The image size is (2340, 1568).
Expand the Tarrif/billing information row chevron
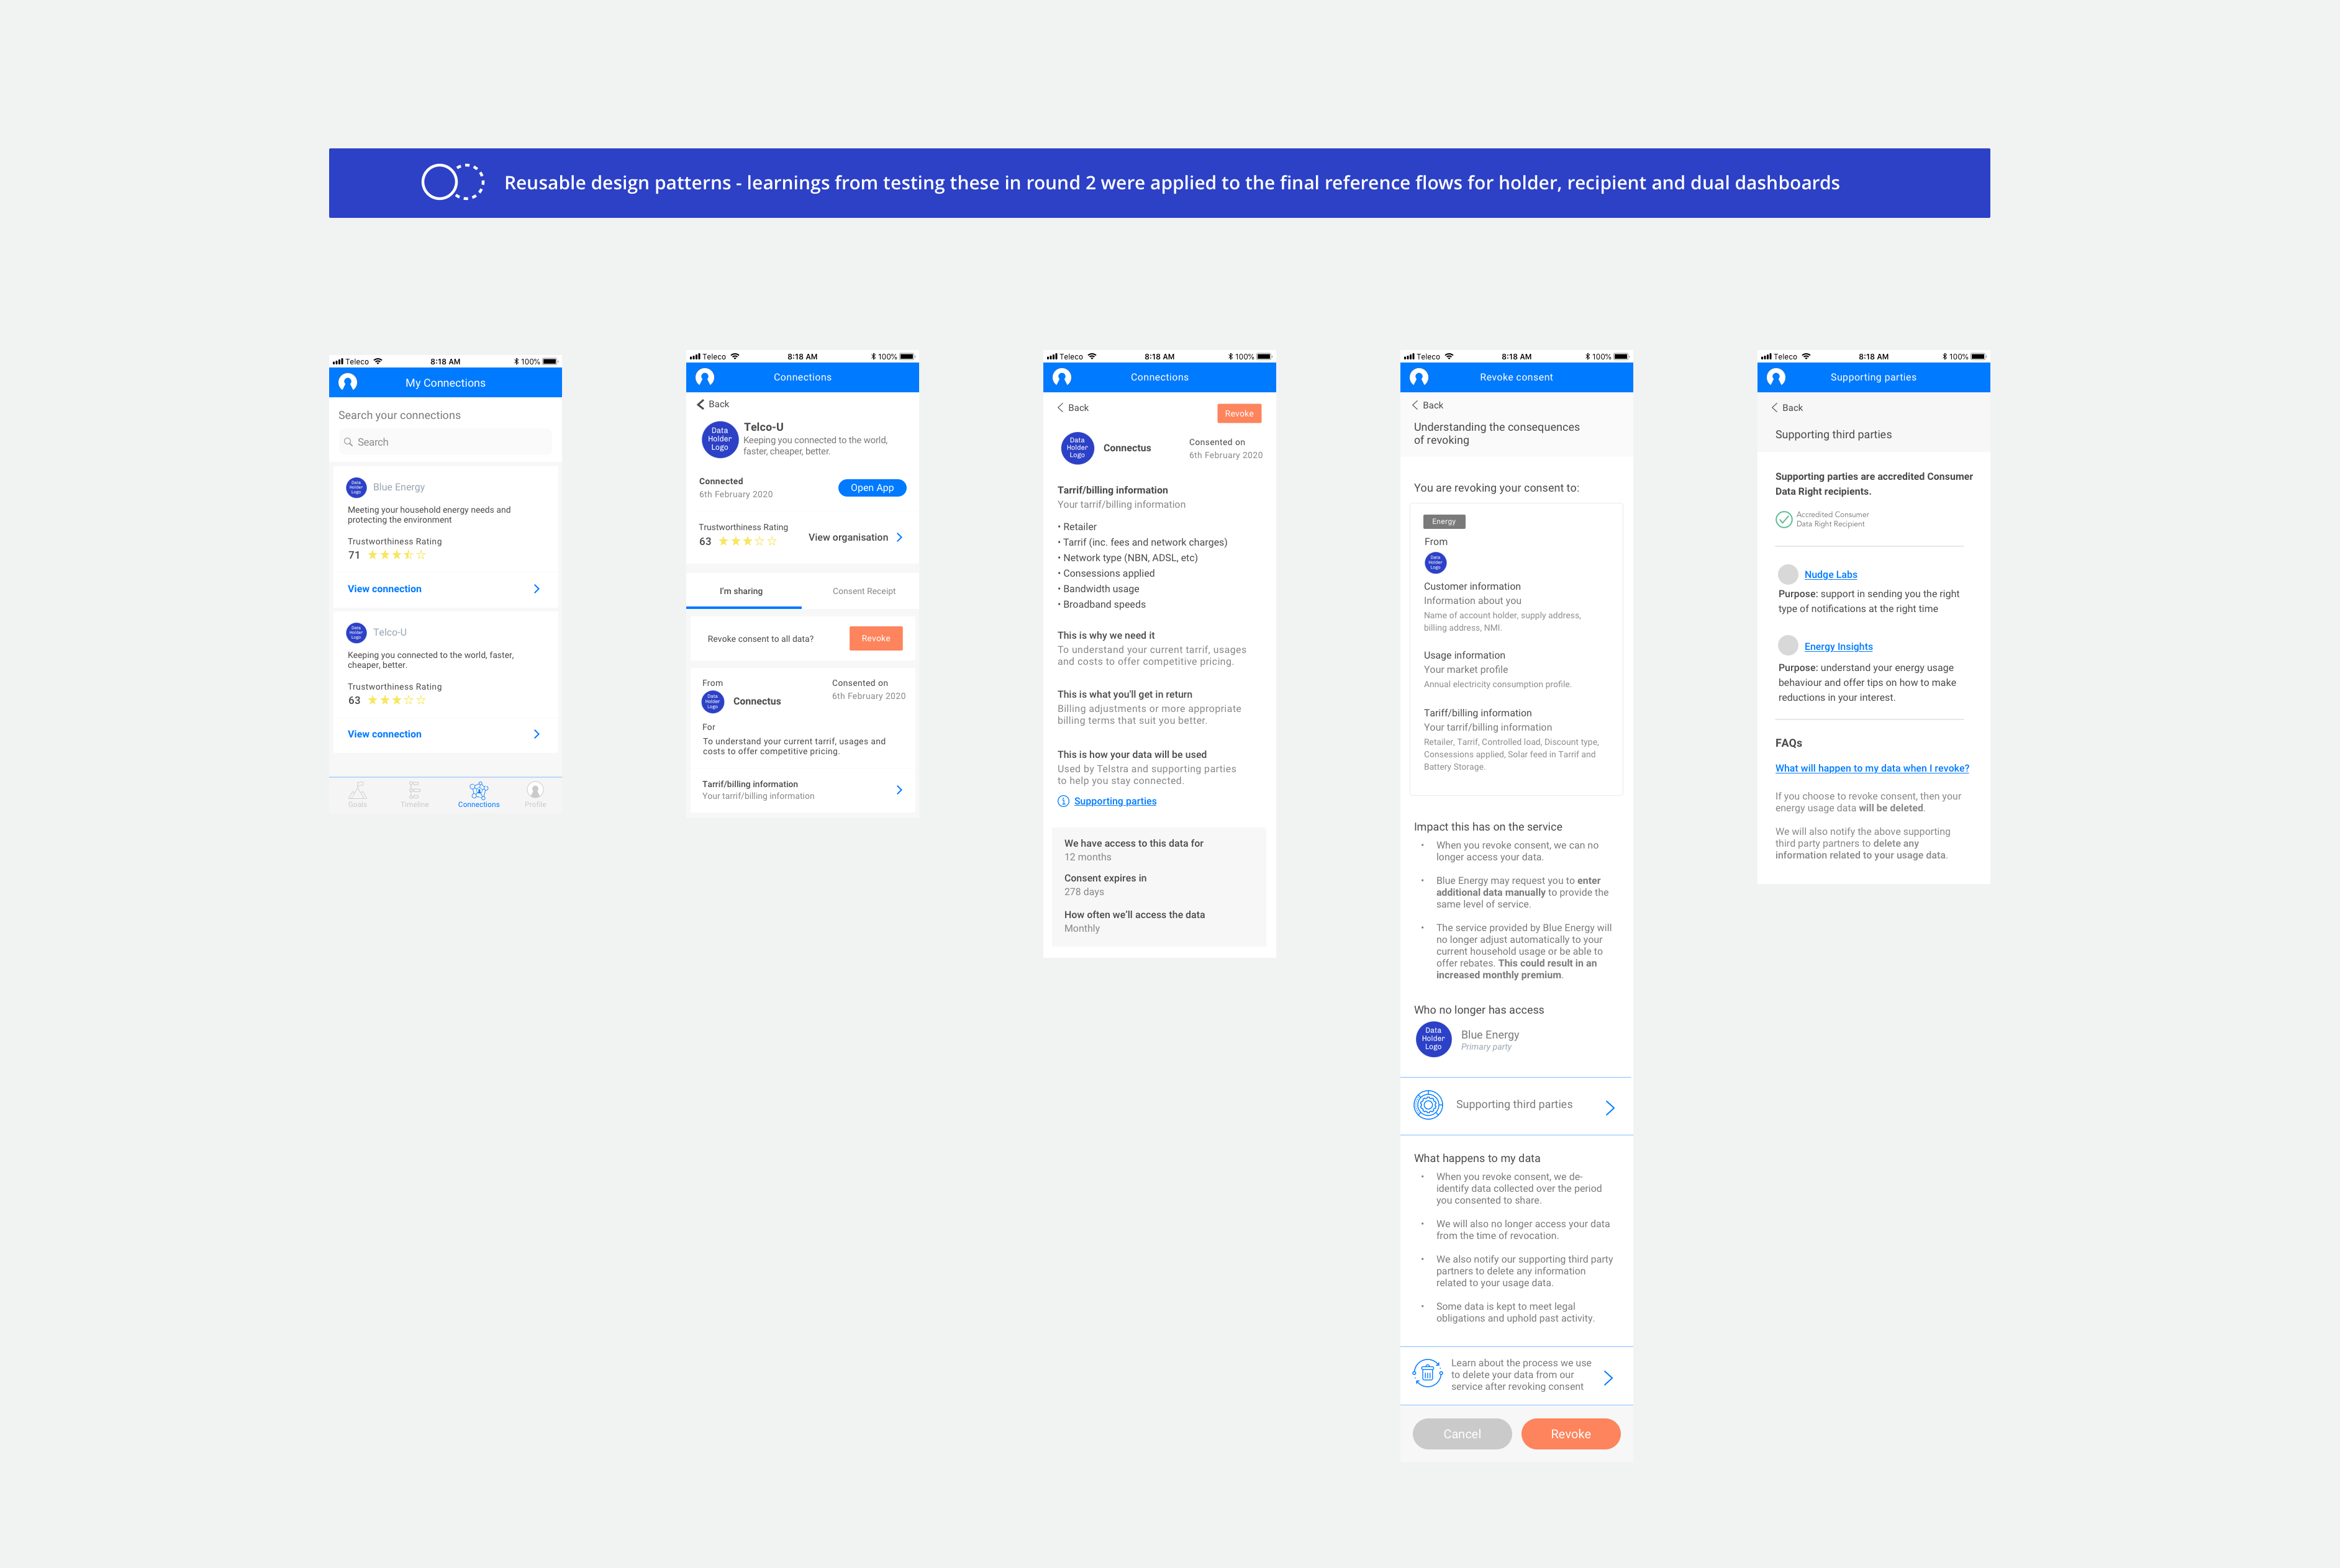[x=899, y=790]
